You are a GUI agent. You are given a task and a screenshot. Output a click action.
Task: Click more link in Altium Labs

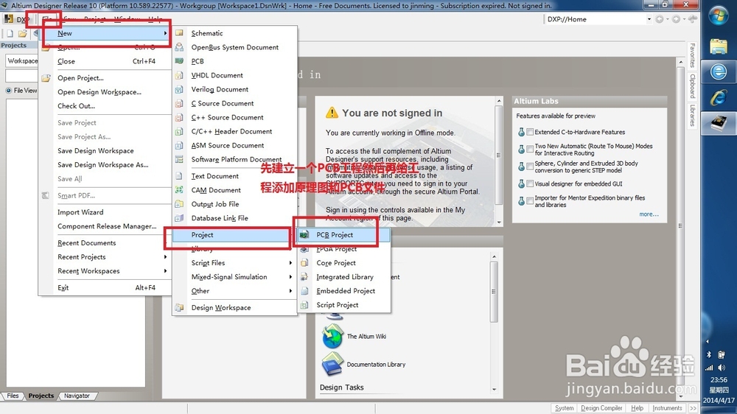pyautogui.click(x=649, y=214)
